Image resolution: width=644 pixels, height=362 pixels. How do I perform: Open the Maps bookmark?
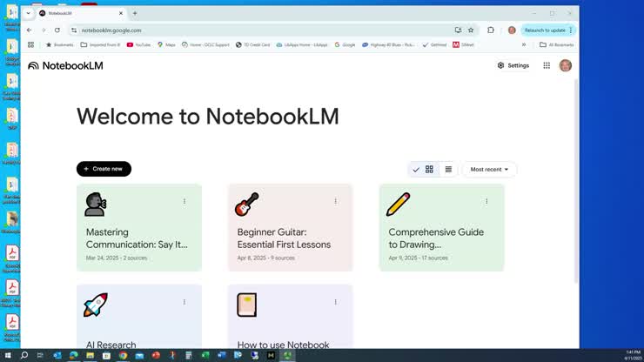[x=166, y=44]
